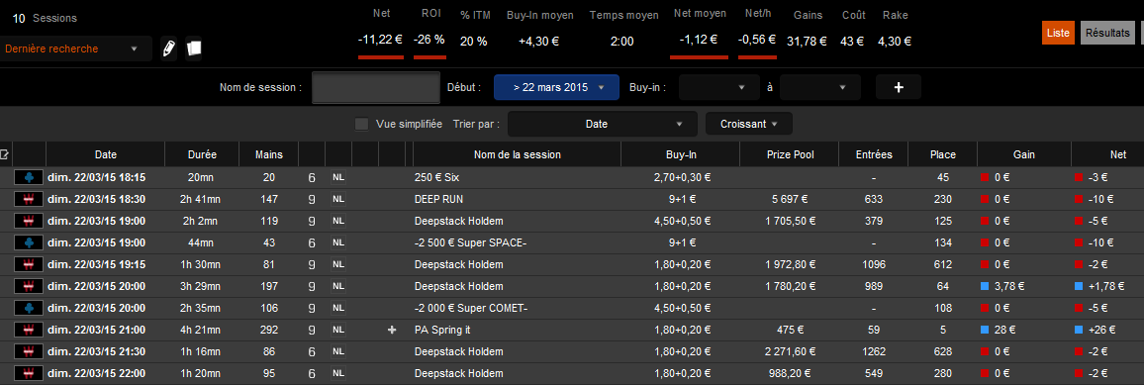Open the Croissant sort order dropdown
Image resolution: width=1144 pixels, height=385 pixels.
[748, 124]
